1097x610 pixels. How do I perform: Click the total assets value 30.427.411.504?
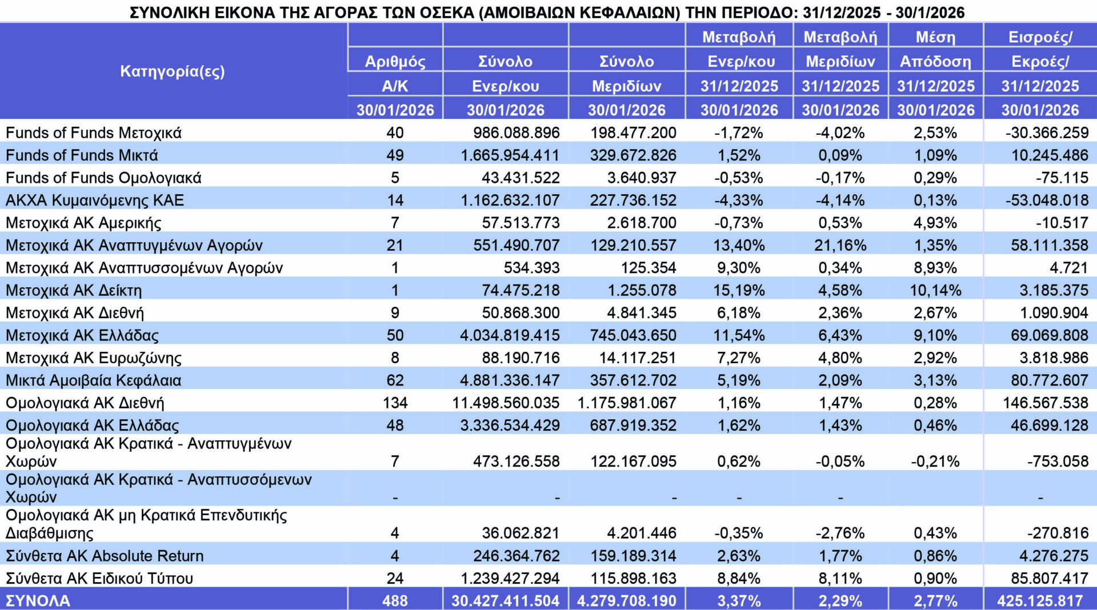[x=505, y=601]
